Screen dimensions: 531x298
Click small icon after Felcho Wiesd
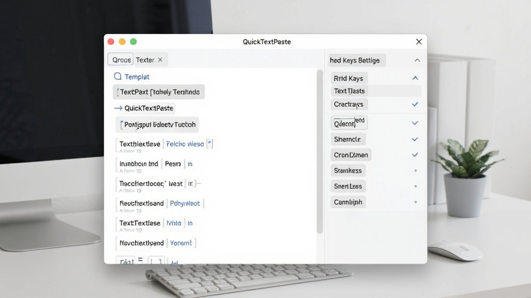tap(209, 144)
